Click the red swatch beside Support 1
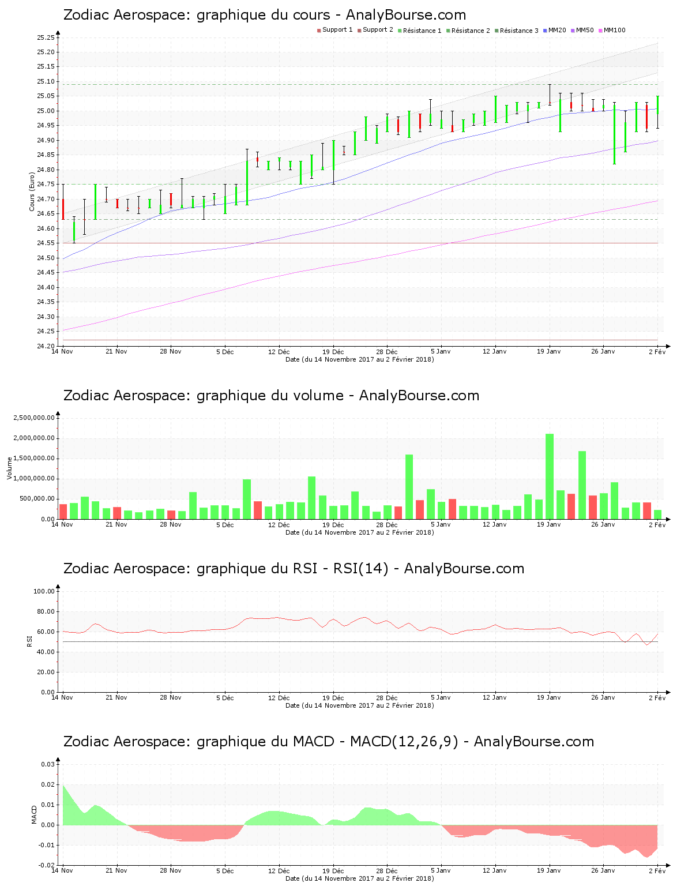 [319, 31]
